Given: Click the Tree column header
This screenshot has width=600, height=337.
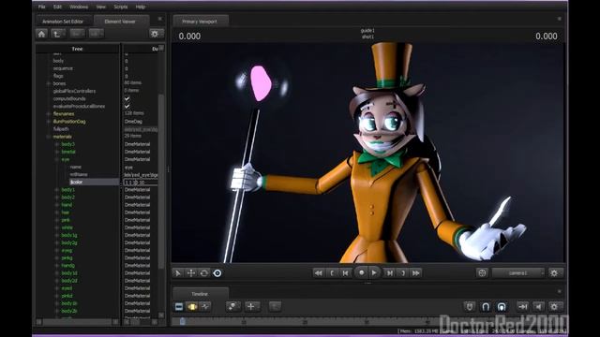Looking at the screenshot, I should (77, 49).
